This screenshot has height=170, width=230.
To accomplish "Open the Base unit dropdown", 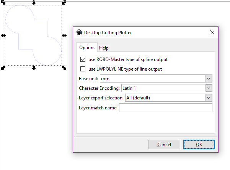I will pyautogui.click(x=156, y=79).
